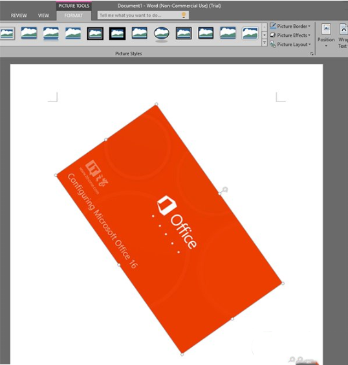The width and height of the screenshot is (348, 365).
Task: Click the left corner sizing handle of the picture
Action: [x=56, y=175]
